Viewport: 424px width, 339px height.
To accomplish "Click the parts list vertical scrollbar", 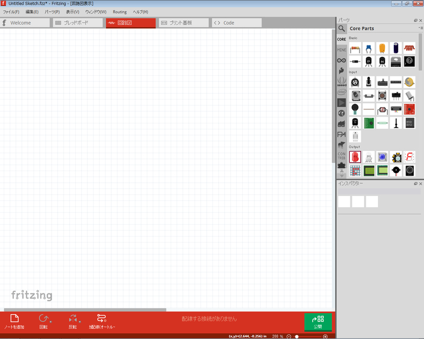I will pyautogui.click(x=420, y=52).
